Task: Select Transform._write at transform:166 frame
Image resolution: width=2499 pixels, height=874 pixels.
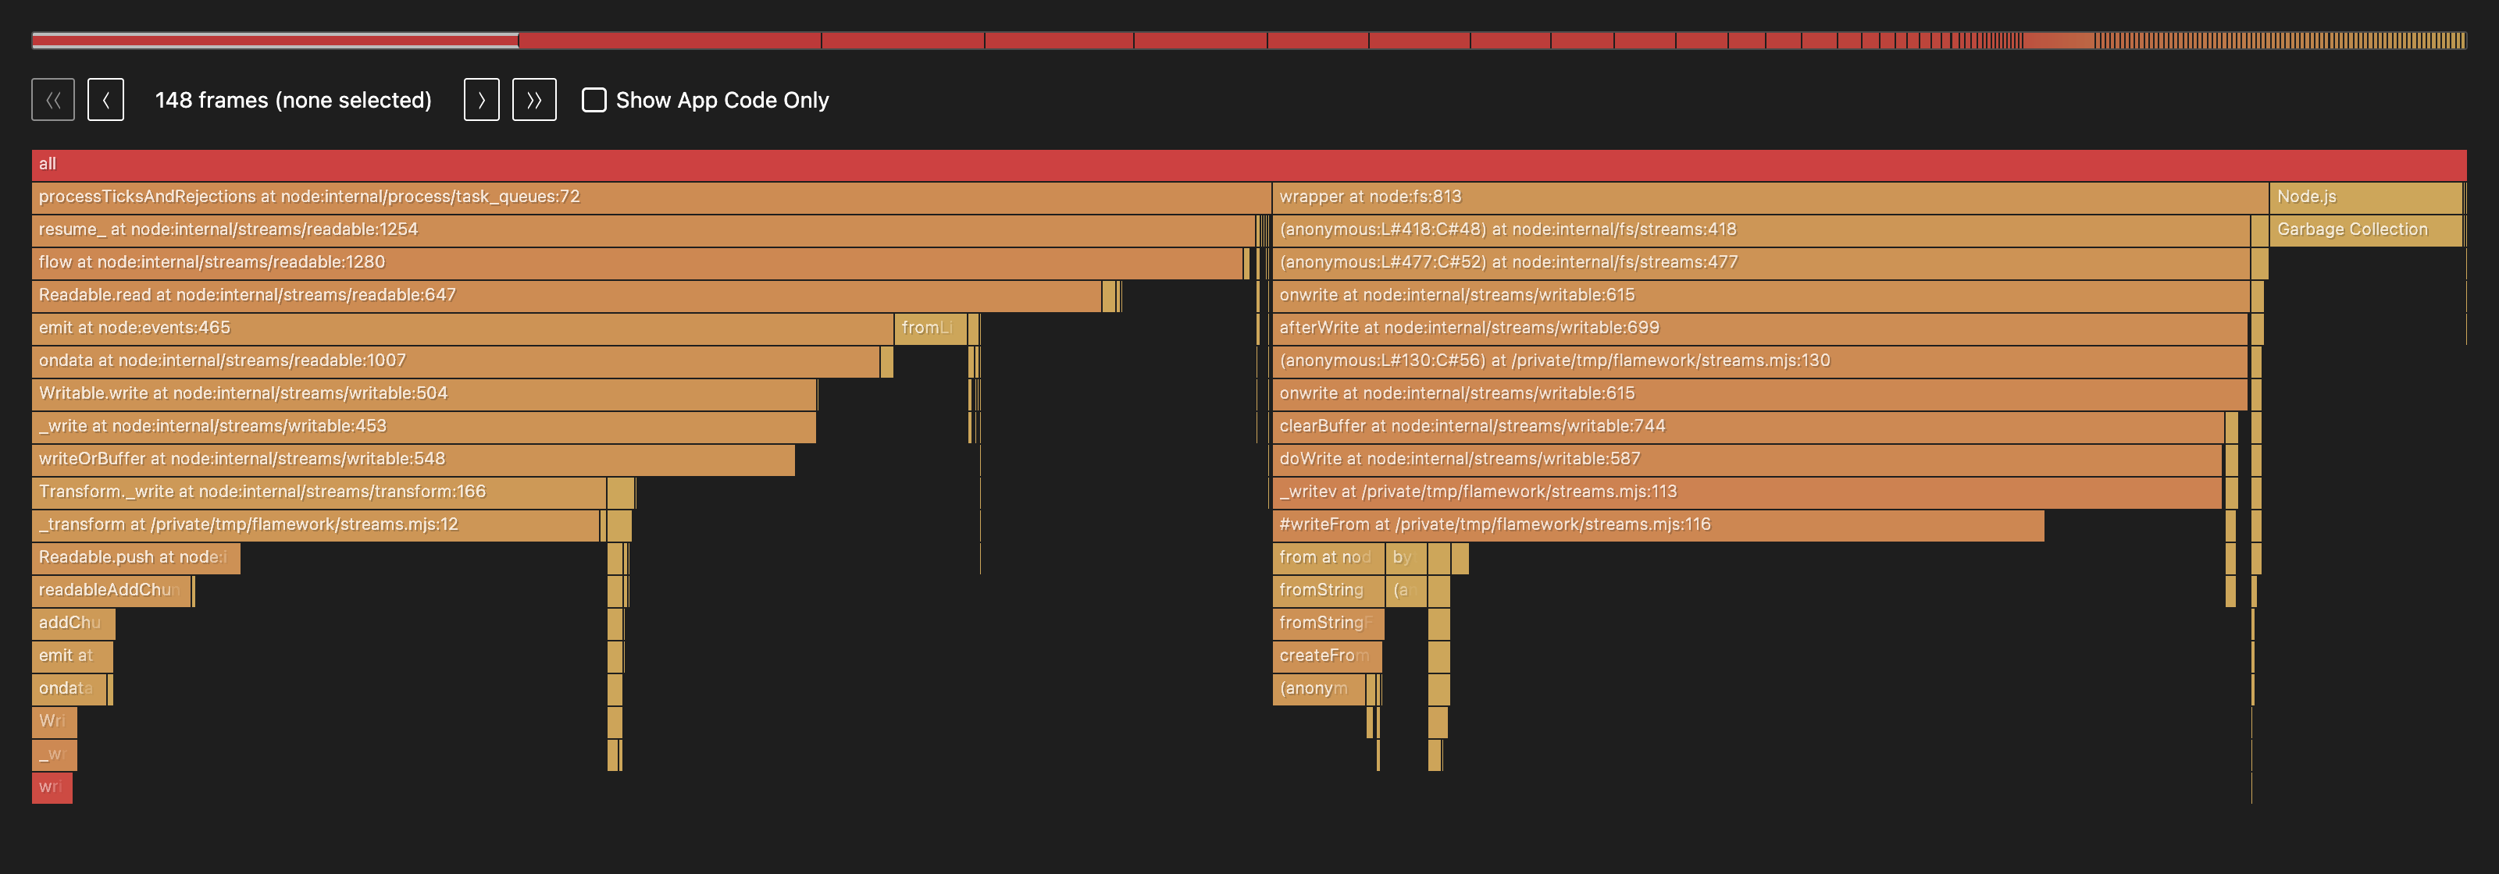Action: coord(319,492)
